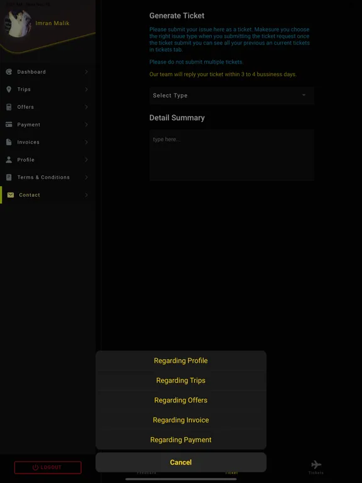Click the Profile person icon
The width and height of the screenshot is (362, 483).
tap(9, 160)
